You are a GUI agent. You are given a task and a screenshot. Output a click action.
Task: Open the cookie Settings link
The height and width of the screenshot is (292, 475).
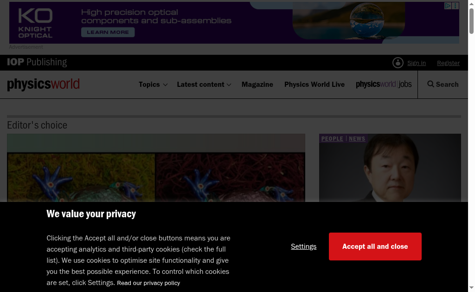click(303, 247)
